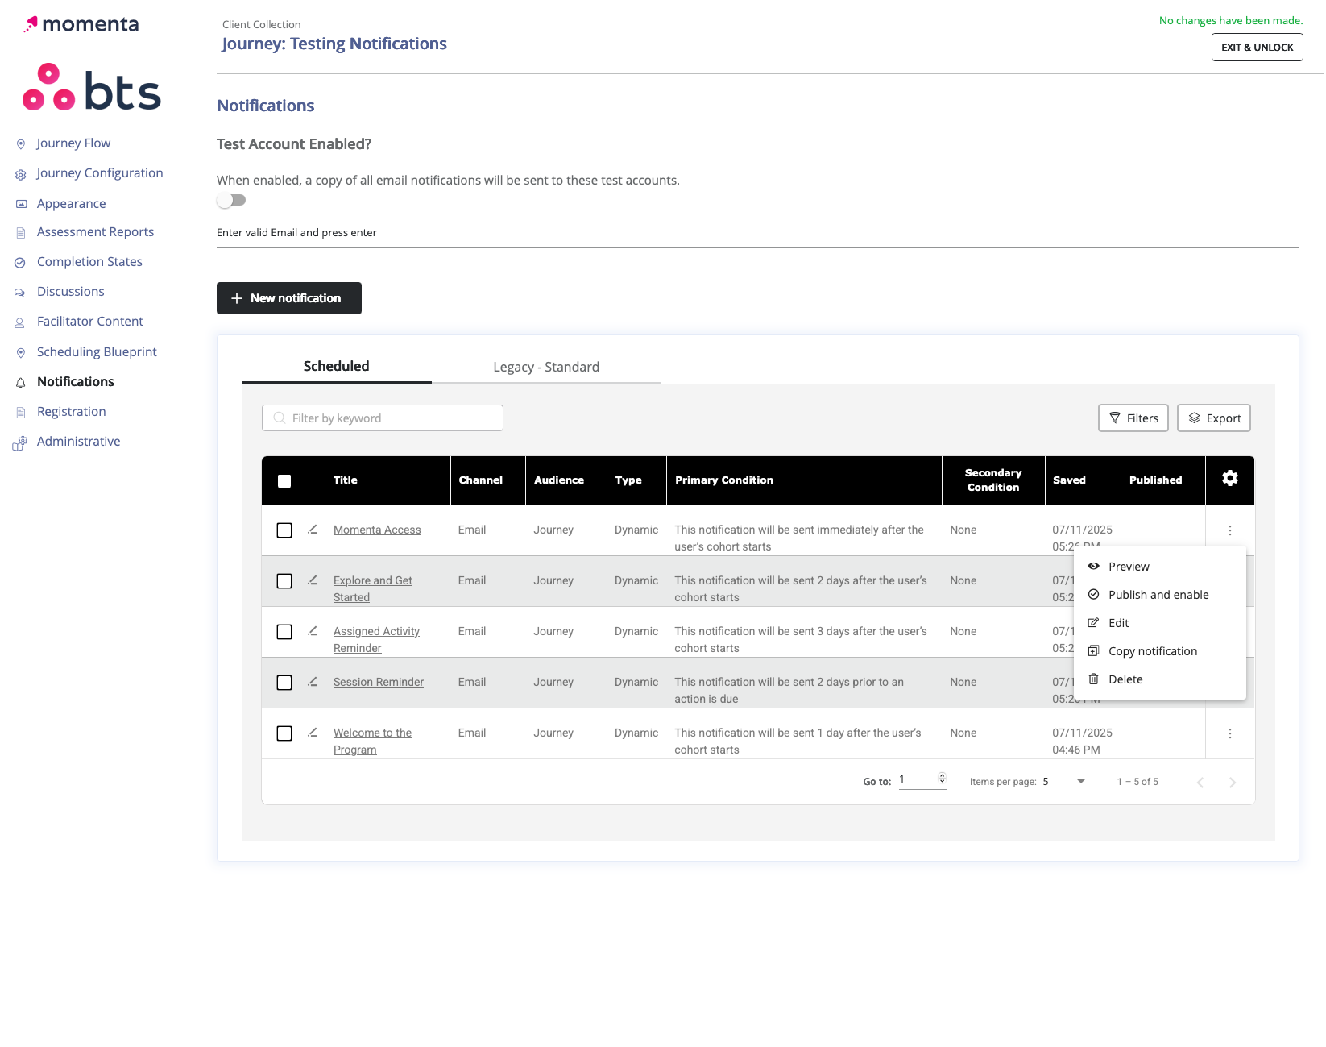This screenshot has height=1047, width=1326.
Task: Go to previous page of notifications
Action: pyautogui.click(x=1200, y=783)
